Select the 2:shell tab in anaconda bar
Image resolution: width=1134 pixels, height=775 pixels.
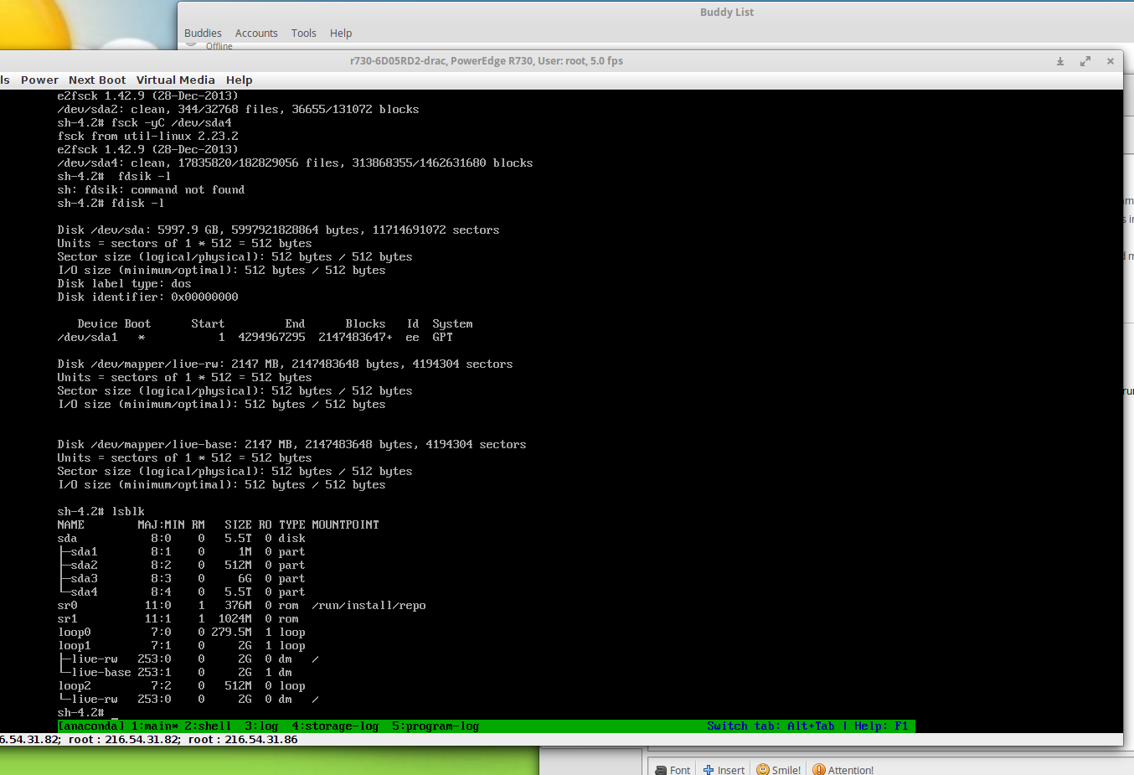click(208, 726)
